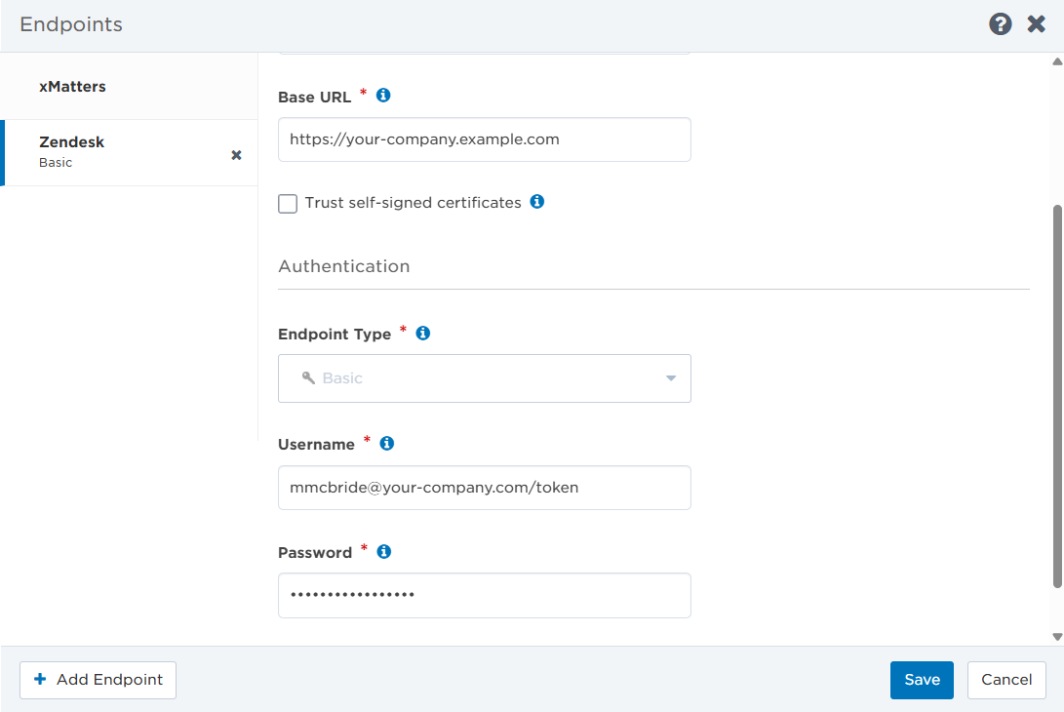Enable Trust self-signed certificates checkbox
Screen dimensions: 1064x712
(288, 203)
